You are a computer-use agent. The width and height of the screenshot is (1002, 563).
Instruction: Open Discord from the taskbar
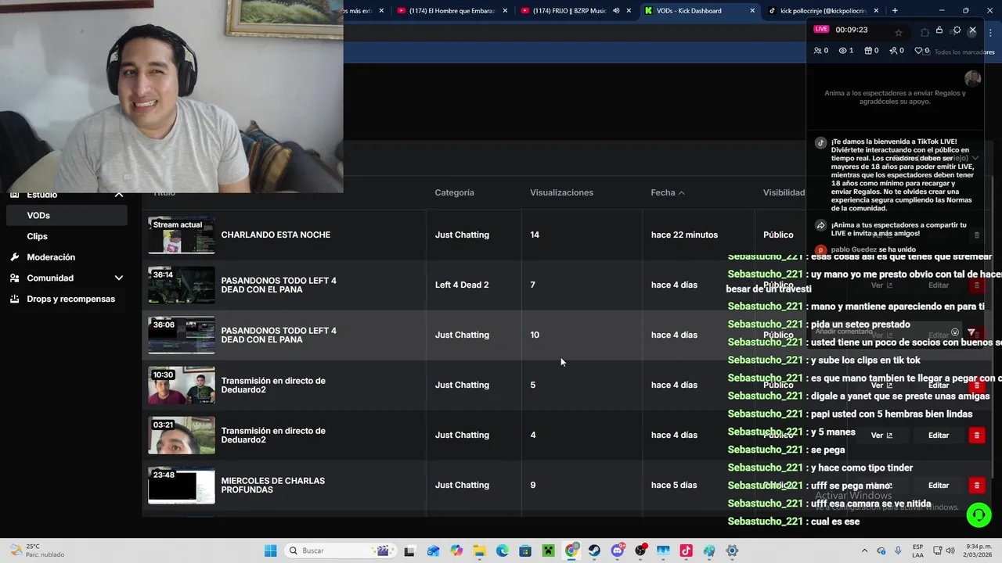(618, 550)
